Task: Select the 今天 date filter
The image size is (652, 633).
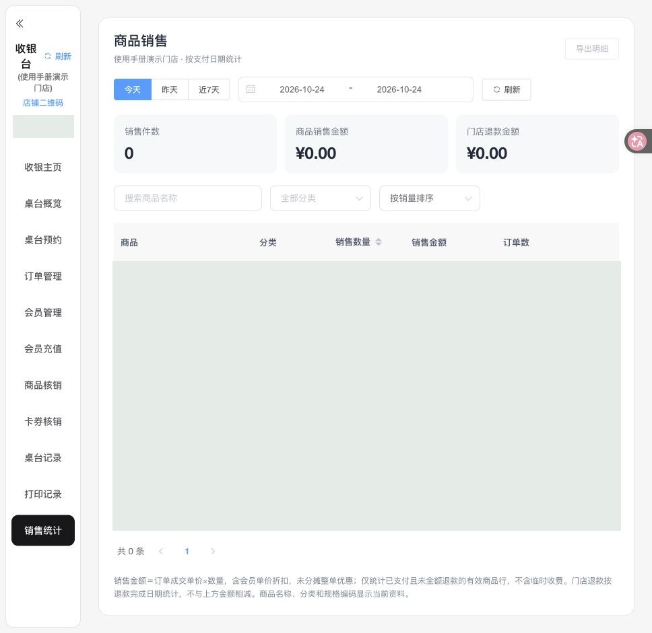Action: [133, 89]
